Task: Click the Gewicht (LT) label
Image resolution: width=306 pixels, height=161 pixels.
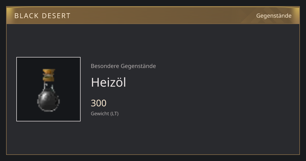Action: (105, 113)
